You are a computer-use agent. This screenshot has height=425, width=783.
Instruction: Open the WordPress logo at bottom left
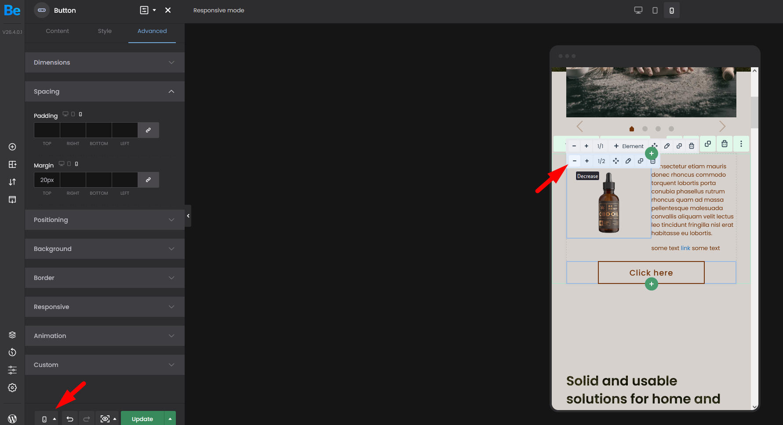[12, 418]
